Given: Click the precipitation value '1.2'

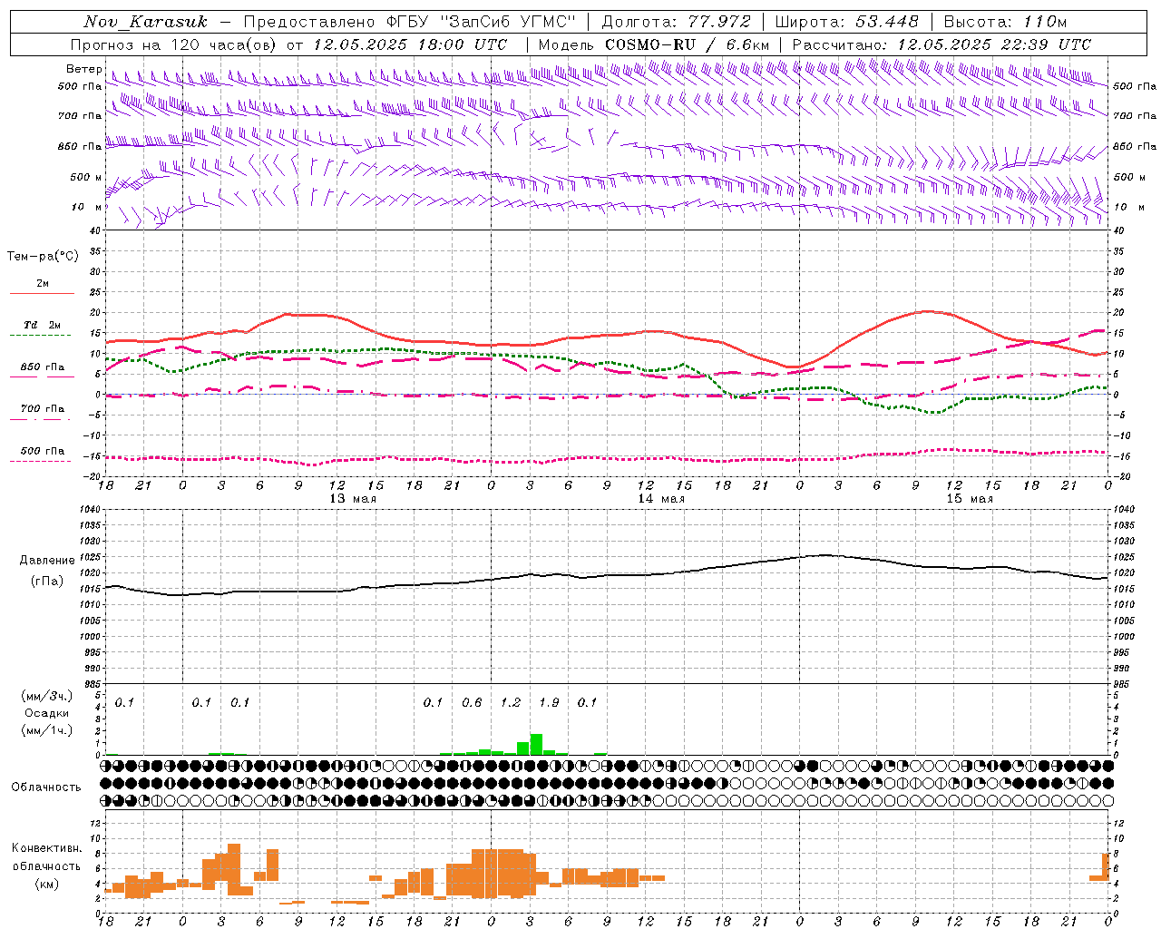Looking at the screenshot, I should (x=511, y=703).
